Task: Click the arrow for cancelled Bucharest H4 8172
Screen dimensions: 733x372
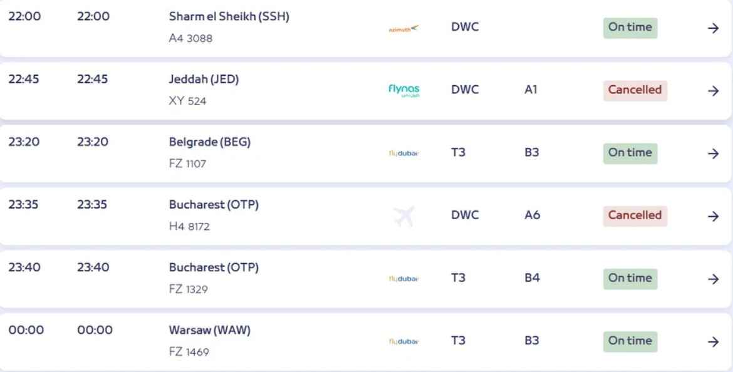Action: pos(713,216)
